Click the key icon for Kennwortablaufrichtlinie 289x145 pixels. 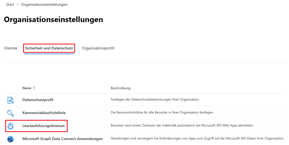pyautogui.click(x=10, y=113)
